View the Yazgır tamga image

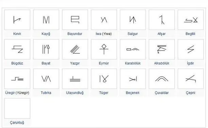(x=75, y=49)
